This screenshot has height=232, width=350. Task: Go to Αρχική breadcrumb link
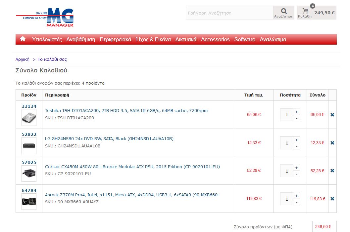tap(22, 59)
